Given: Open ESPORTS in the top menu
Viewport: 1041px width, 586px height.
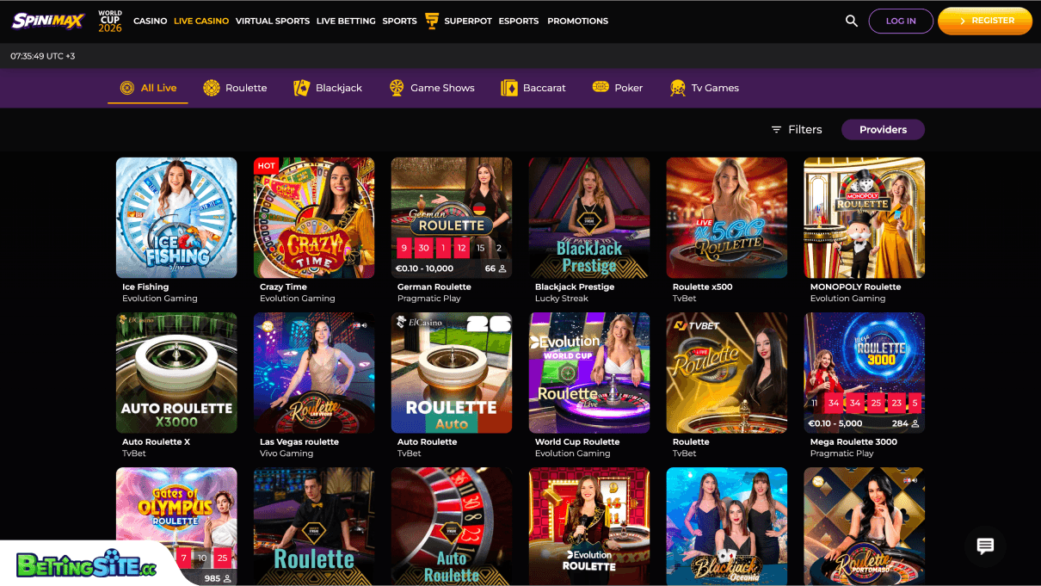Looking at the screenshot, I should 519,21.
